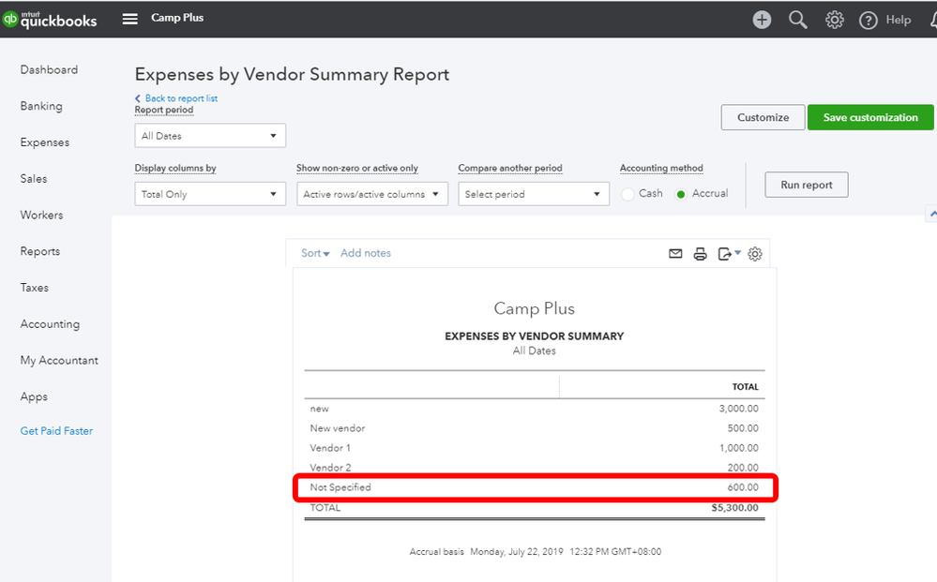Open the Display columns by dropdown
937x582 pixels.
point(210,194)
